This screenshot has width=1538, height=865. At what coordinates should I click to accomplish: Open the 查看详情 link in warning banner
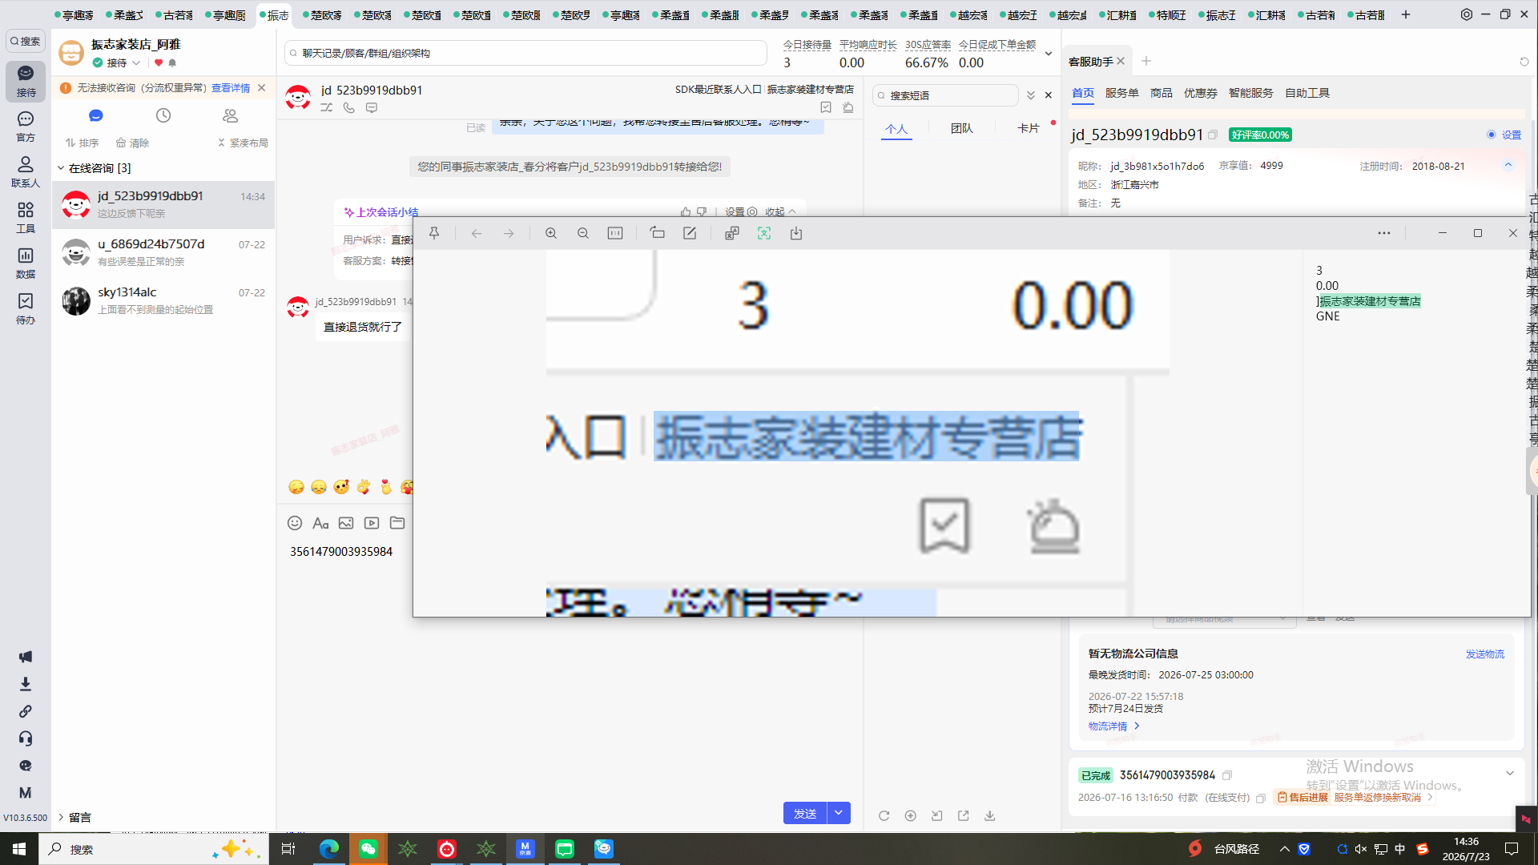click(x=231, y=88)
